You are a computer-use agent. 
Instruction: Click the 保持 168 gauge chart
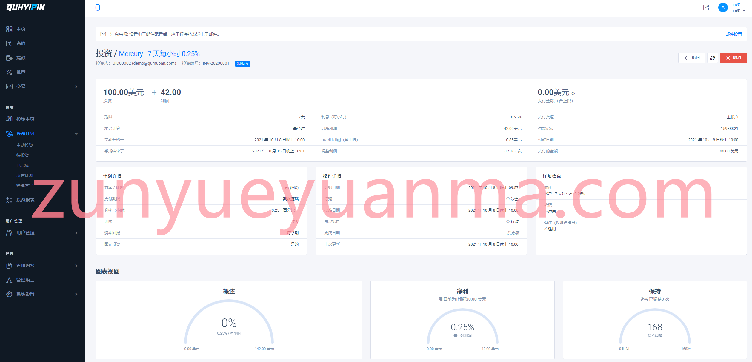[655, 327]
